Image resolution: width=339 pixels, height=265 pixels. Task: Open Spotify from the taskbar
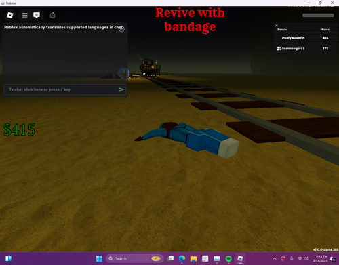pyautogui.click(x=228, y=258)
